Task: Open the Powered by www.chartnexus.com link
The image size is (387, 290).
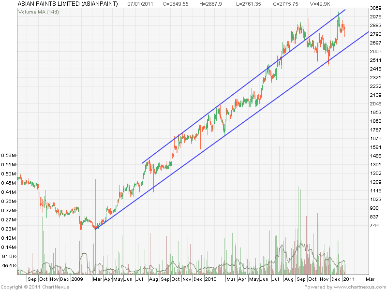Action: (345, 287)
